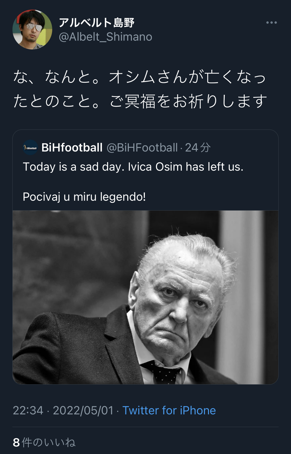291x454 pixels.
Task: Tap the small BiHfootball account avatar
Action: (x=31, y=148)
